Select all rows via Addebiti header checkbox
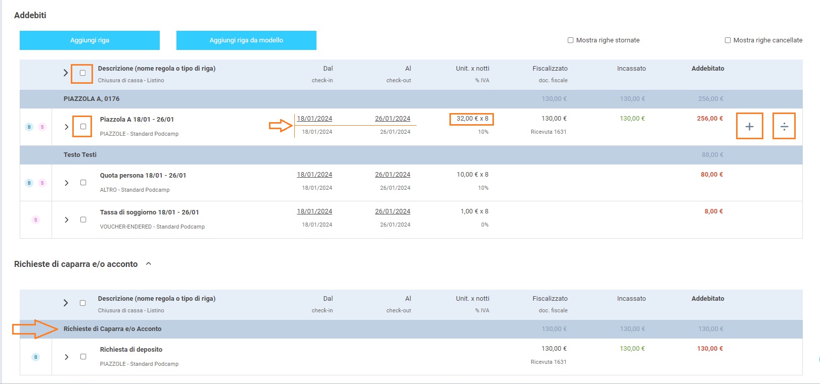 point(82,73)
